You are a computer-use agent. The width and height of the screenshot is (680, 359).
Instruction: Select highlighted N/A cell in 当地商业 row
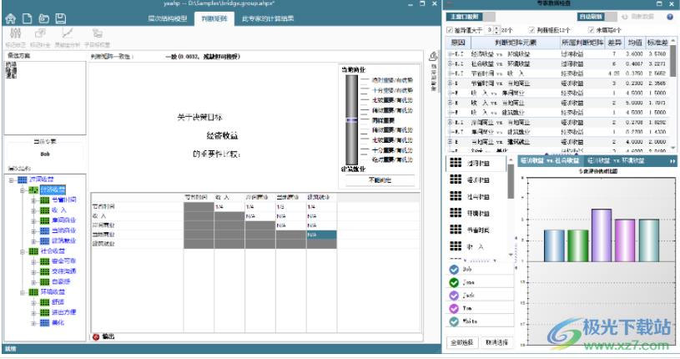tap(321, 235)
